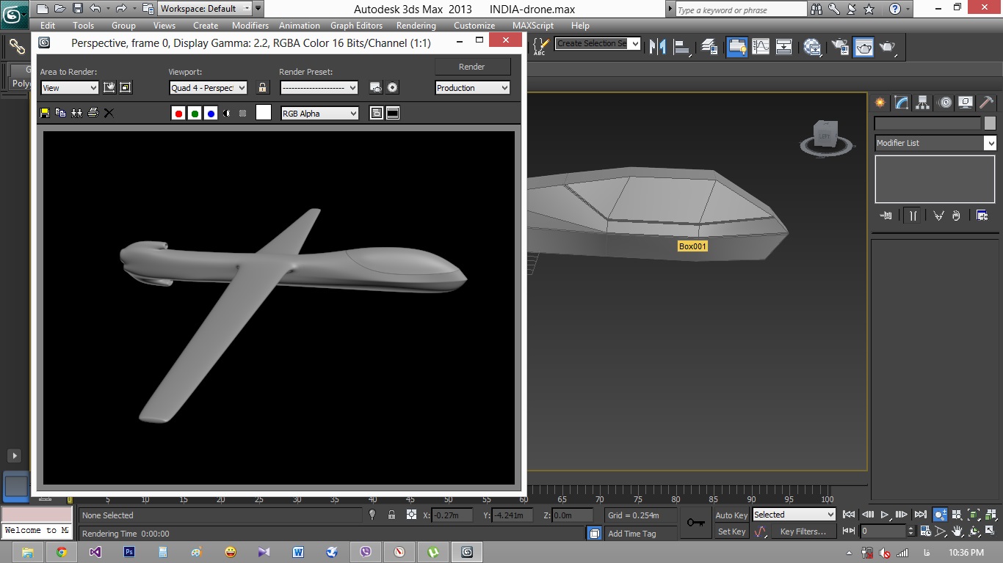1003x563 pixels.
Task: Click Edit Named Selection Sets icon
Action: pos(540,47)
